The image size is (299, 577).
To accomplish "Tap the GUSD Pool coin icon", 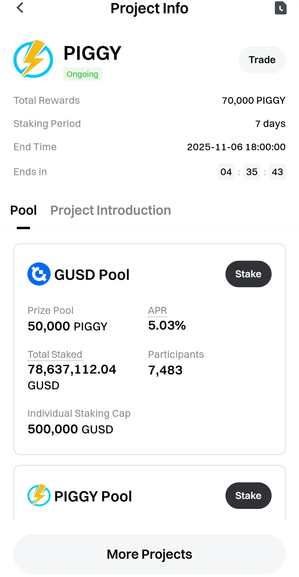I will [x=39, y=274].
